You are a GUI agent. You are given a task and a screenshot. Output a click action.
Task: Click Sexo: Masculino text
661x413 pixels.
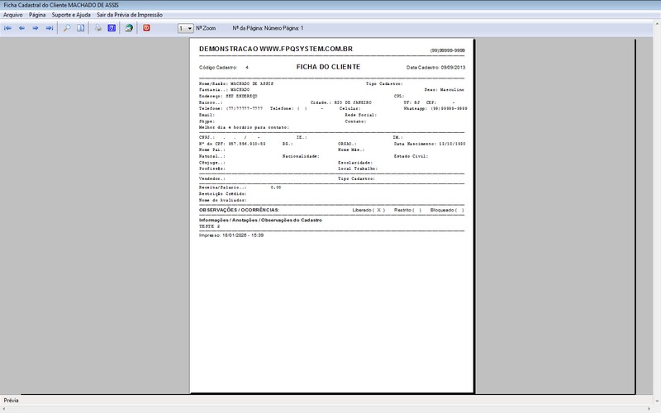click(x=444, y=90)
